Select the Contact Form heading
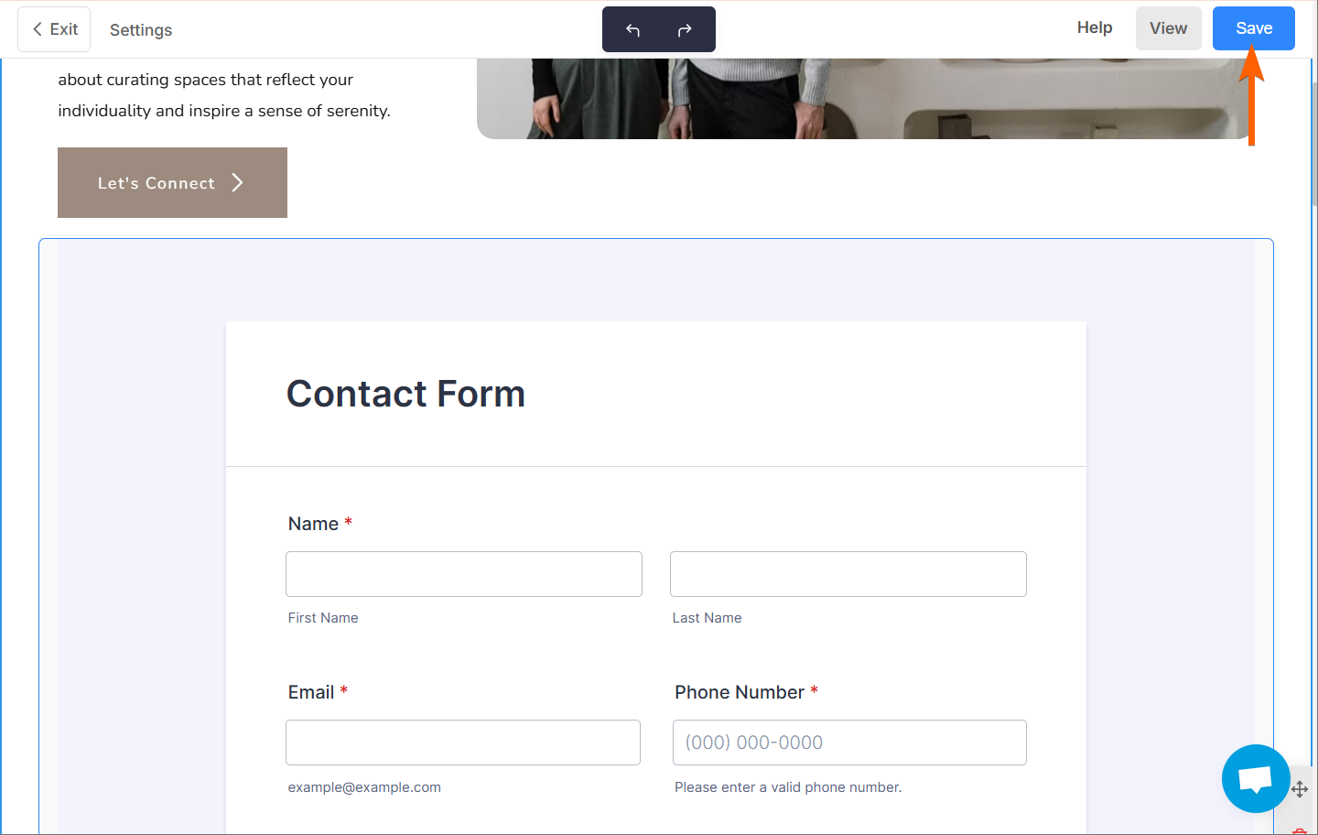The height and width of the screenshot is (835, 1318). coord(405,395)
